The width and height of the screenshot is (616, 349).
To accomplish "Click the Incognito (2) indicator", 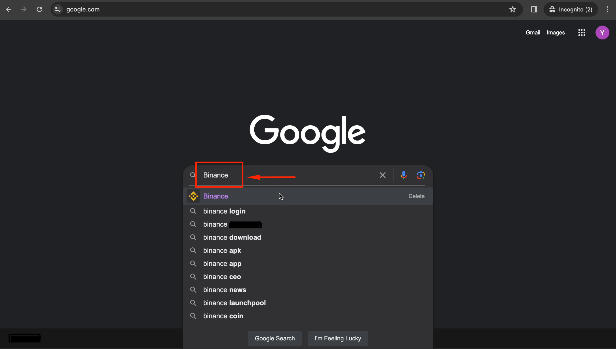I will tap(571, 9).
